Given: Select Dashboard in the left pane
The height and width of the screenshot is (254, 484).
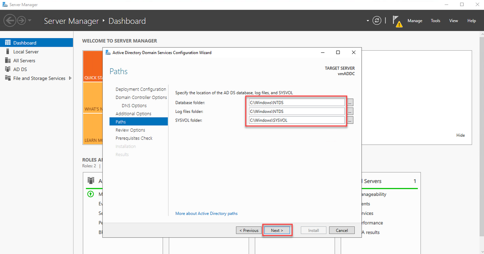Looking at the screenshot, I should click(36, 43).
